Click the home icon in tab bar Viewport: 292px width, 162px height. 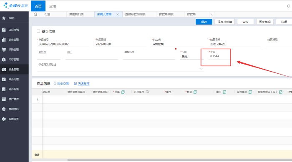pos(35,14)
